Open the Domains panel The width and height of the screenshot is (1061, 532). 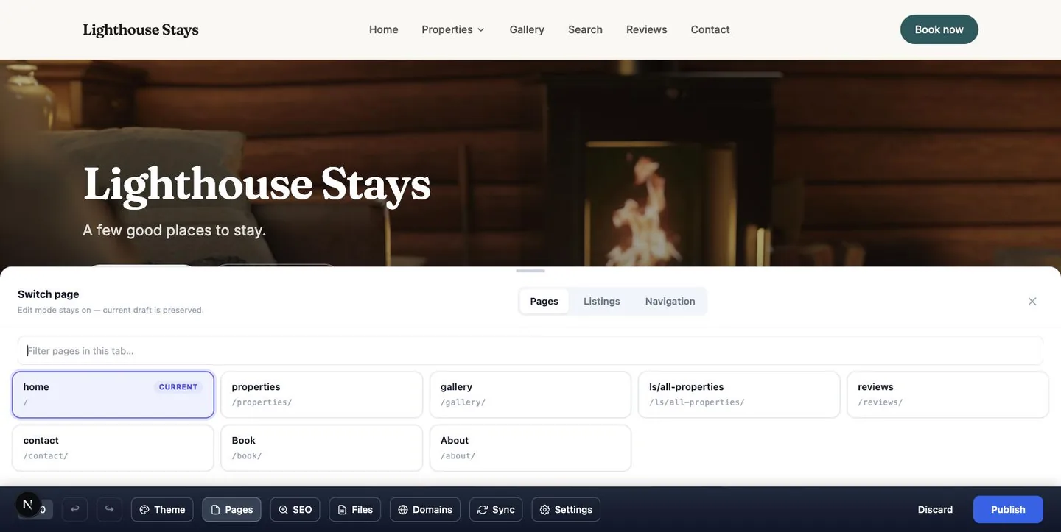pyautogui.click(x=425, y=509)
